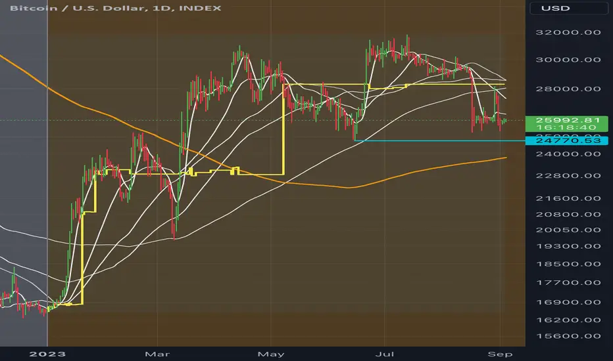Click the 16900.00 price axis label

(x=568, y=303)
